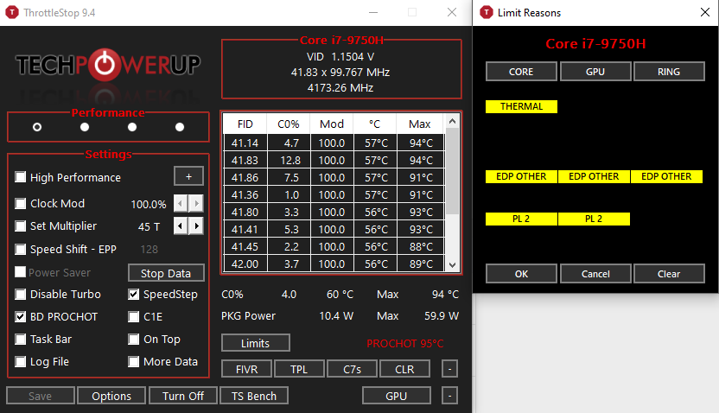Viewport: 719px width, 413px height.
Task: Click the CLR button
Action: (404, 369)
